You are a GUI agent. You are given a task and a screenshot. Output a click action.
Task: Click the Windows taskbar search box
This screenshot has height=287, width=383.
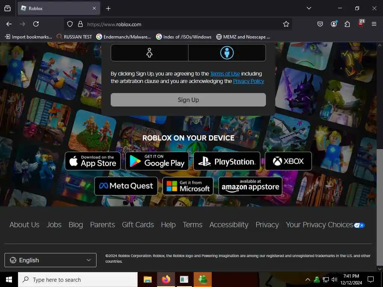click(x=78, y=280)
